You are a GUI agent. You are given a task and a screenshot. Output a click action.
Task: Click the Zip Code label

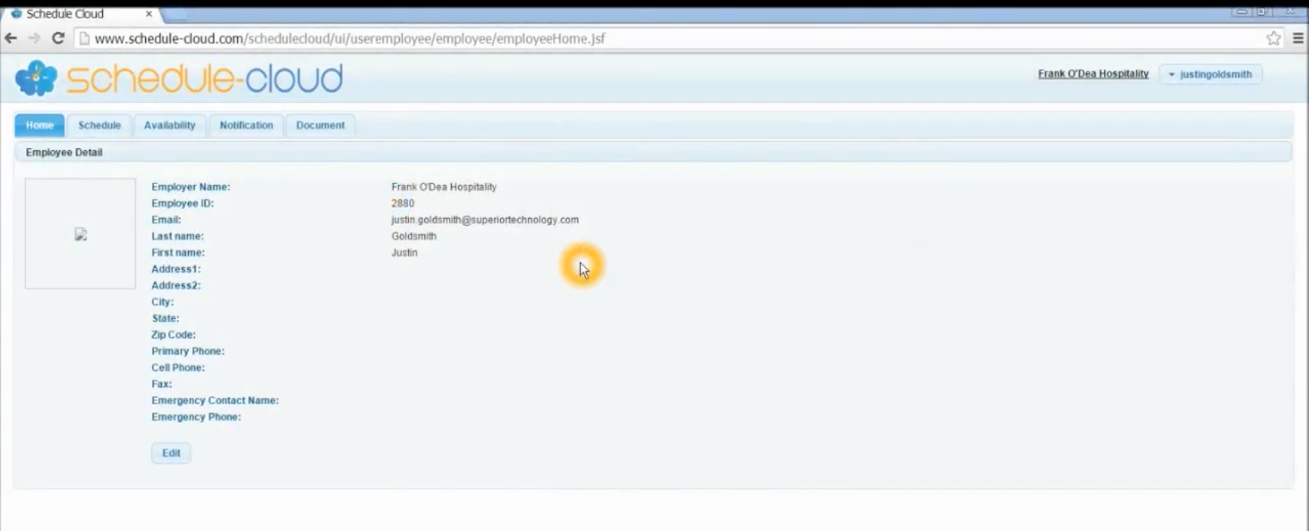(x=173, y=335)
